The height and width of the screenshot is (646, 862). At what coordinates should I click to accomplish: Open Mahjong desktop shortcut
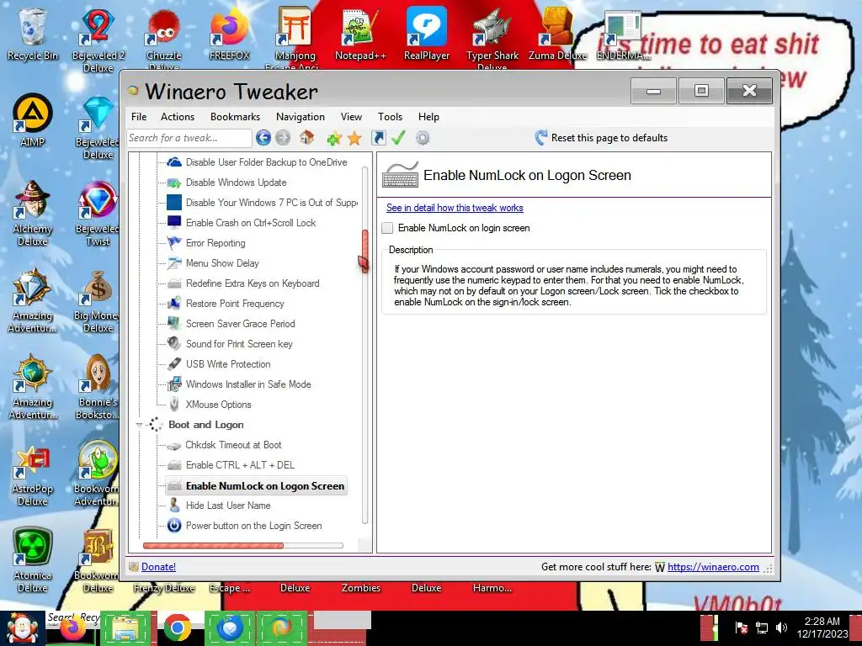tap(295, 37)
